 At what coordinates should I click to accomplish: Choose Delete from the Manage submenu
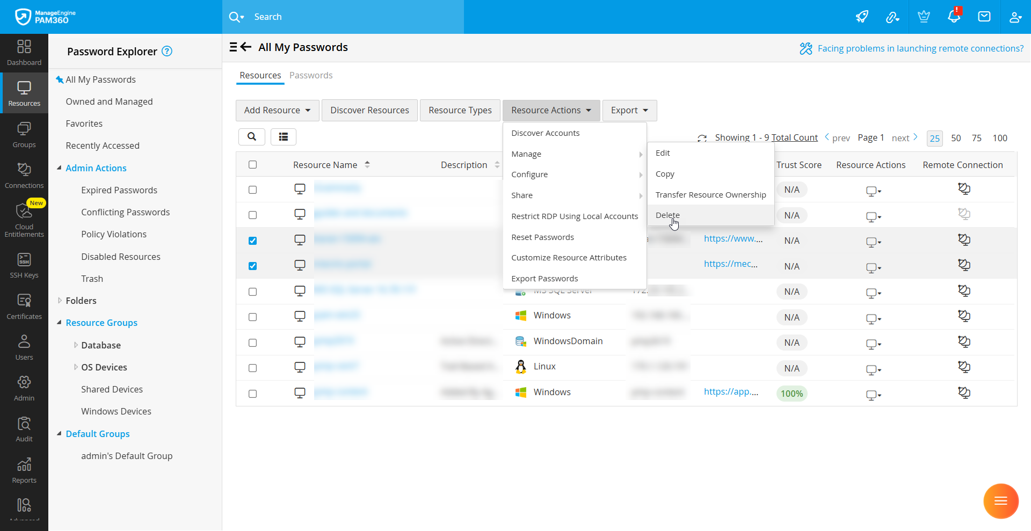[667, 215]
